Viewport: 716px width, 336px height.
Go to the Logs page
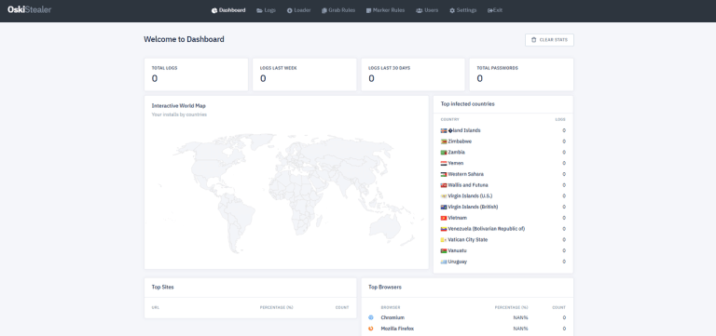(x=267, y=10)
